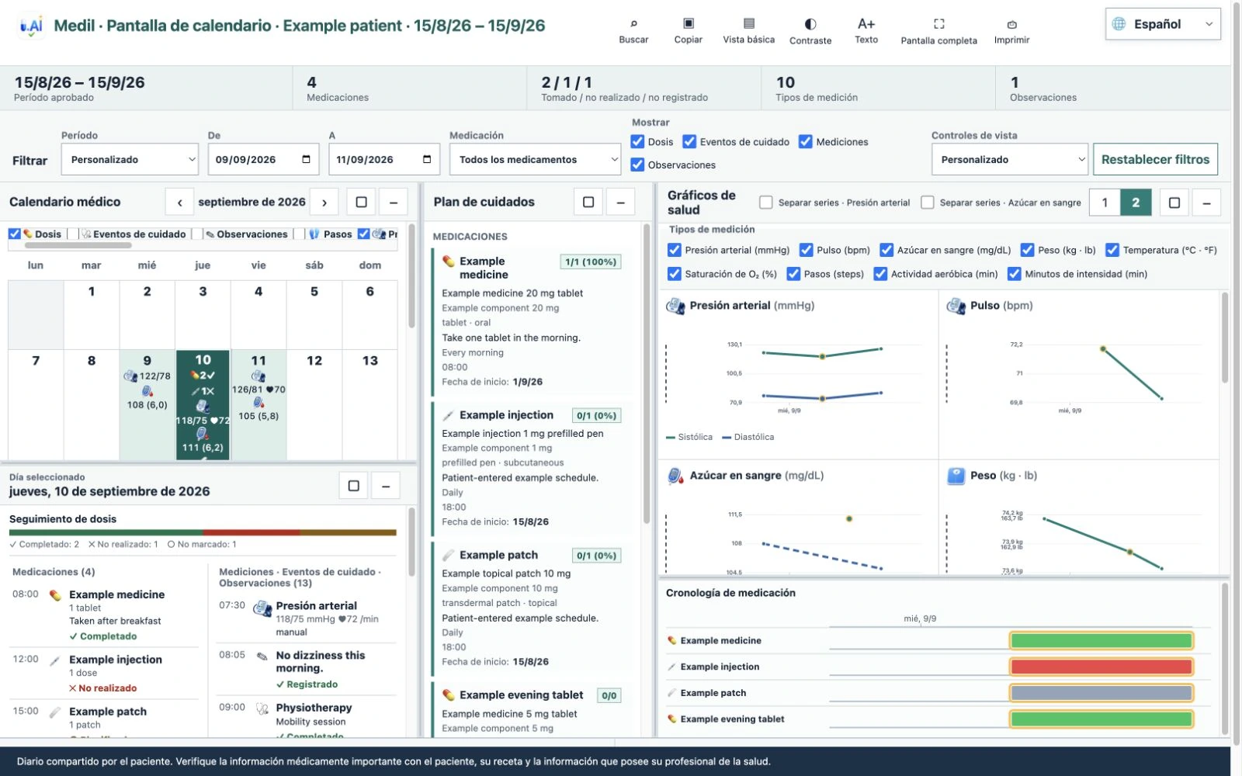Image resolution: width=1242 pixels, height=776 pixels.
Task: Open the Buscar search tool
Action: (633, 31)
